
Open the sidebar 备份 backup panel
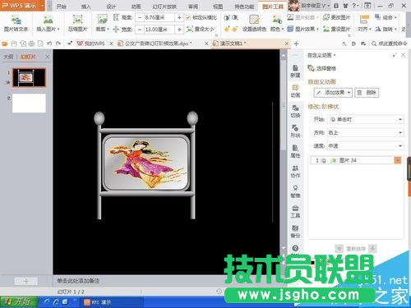tap(295, 232)
